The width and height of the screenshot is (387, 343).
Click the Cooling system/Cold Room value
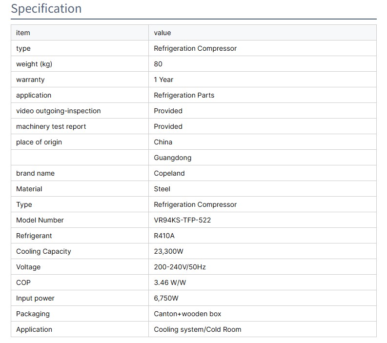tap(197, 329)
